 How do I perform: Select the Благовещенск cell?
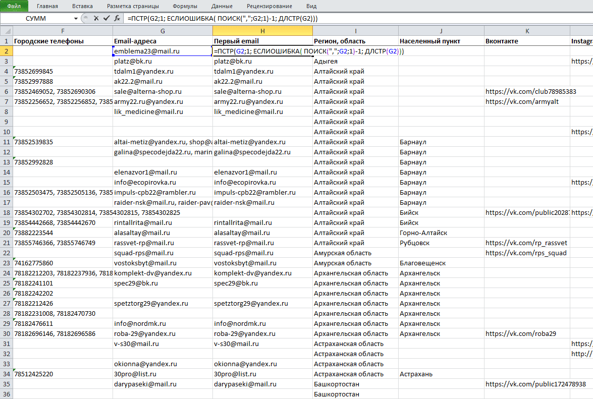442,263
